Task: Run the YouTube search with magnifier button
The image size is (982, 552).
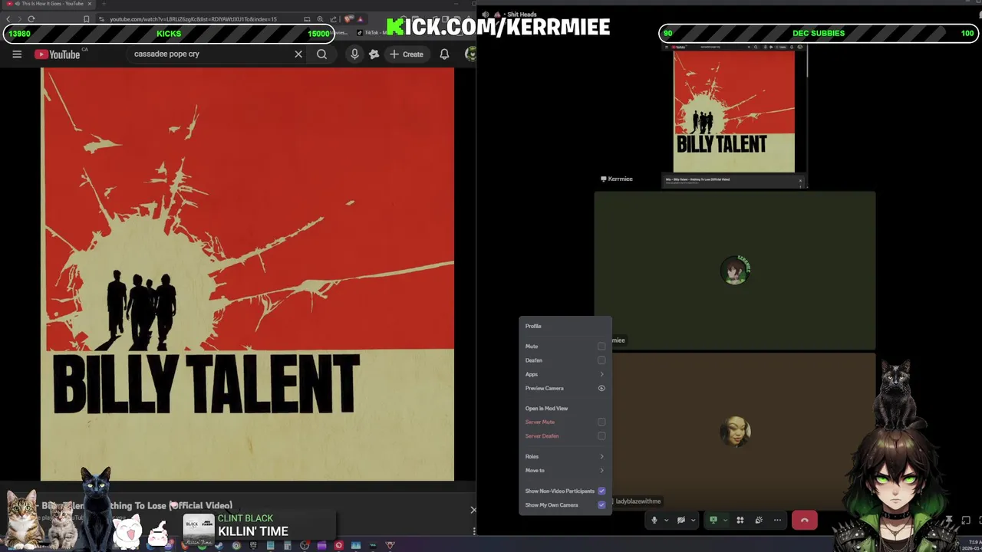Action: click(x=322, y=54)
